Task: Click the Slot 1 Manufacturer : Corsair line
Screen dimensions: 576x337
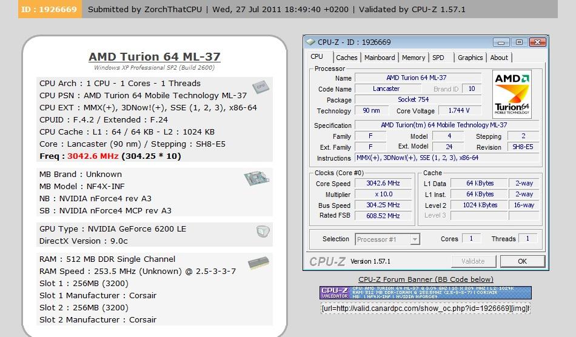Action: (98, 296)
